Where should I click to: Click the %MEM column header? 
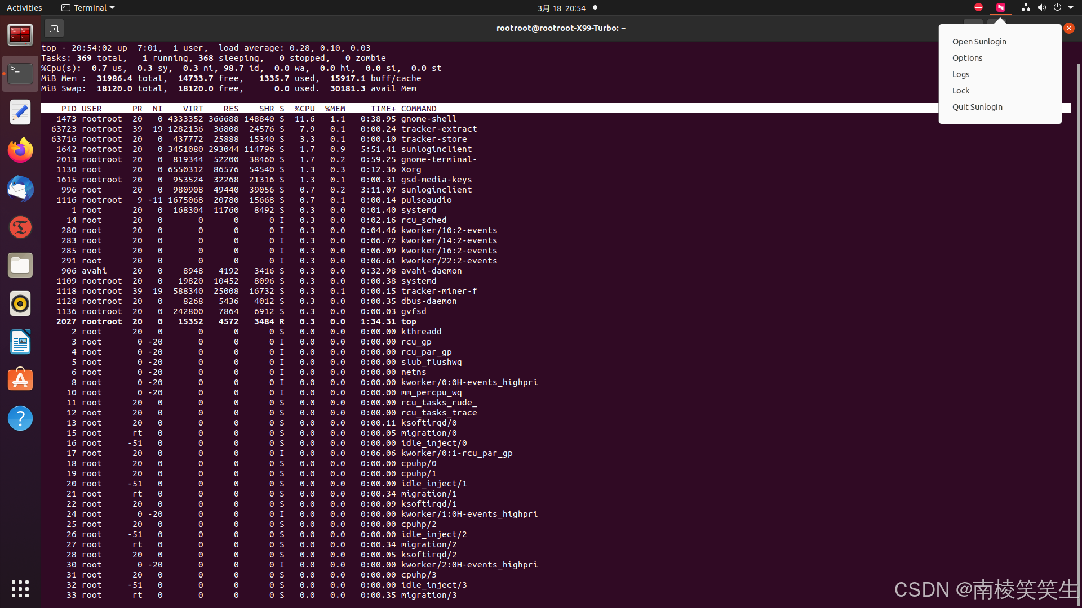click(x=335, y=109)
